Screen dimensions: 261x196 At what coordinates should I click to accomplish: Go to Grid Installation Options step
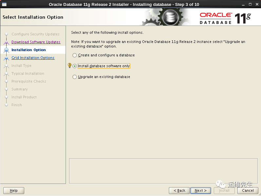[x=33, y=58]
